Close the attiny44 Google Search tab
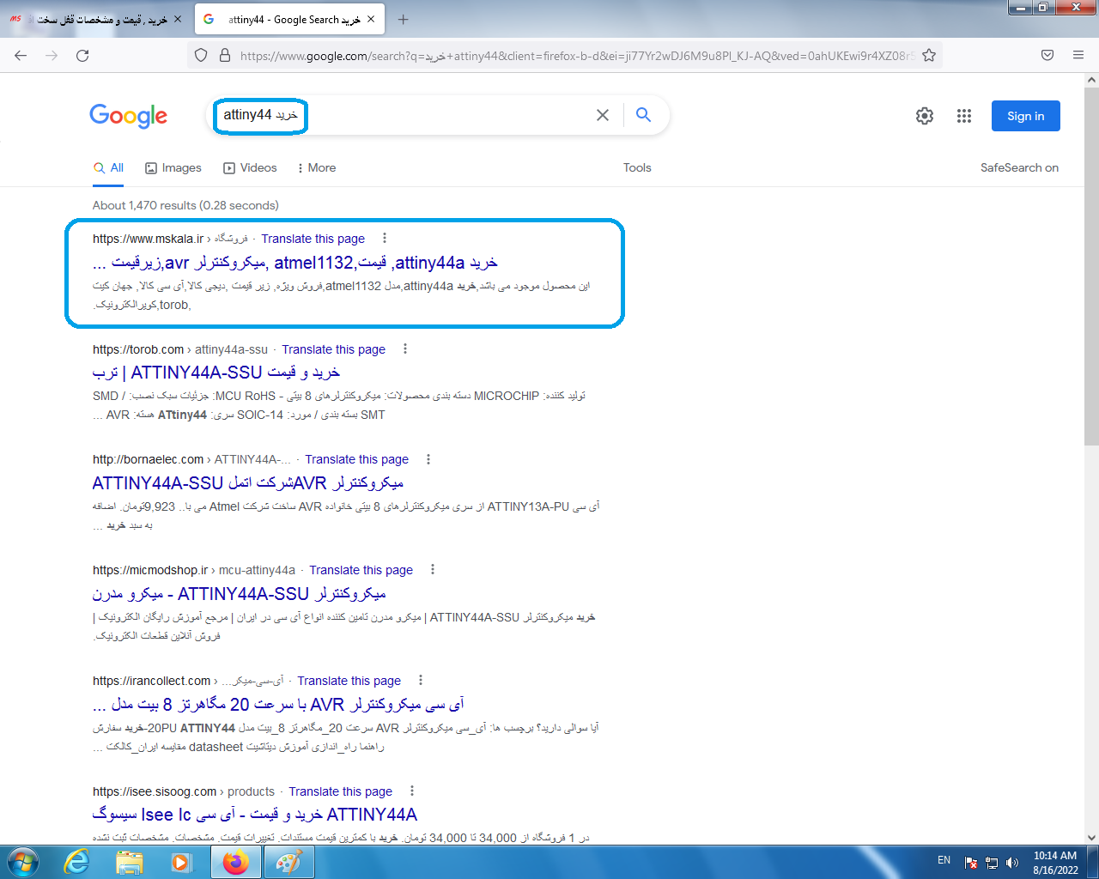 pos(371,19)
